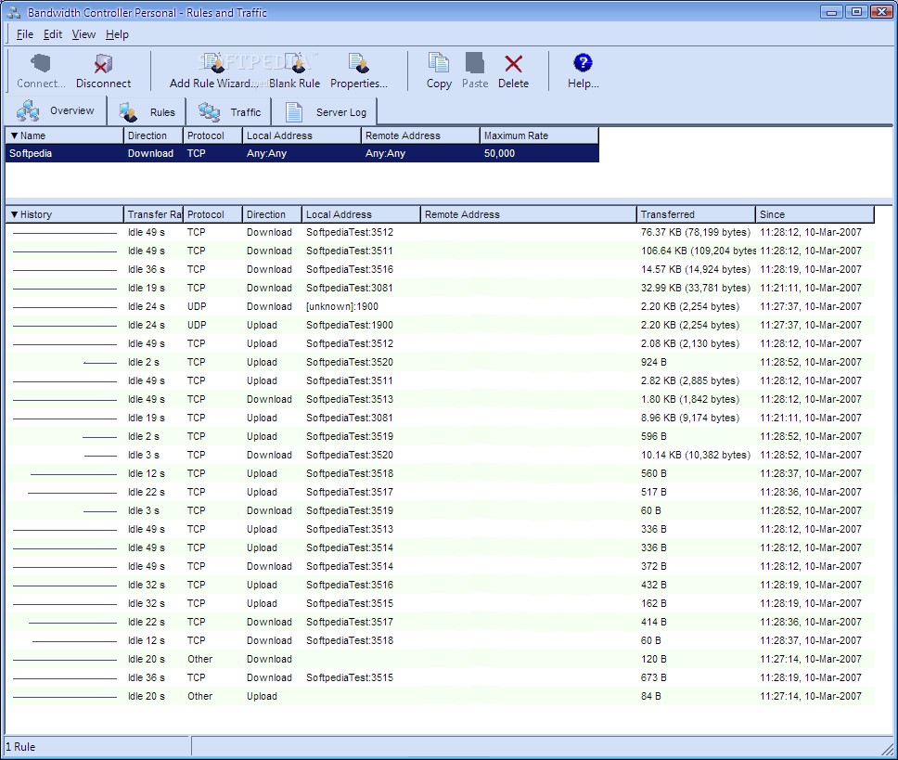The width and height of the screenshot is (898, 760).
Task: Click the Connect toolbar icon
Action: (x=39, y=70)
